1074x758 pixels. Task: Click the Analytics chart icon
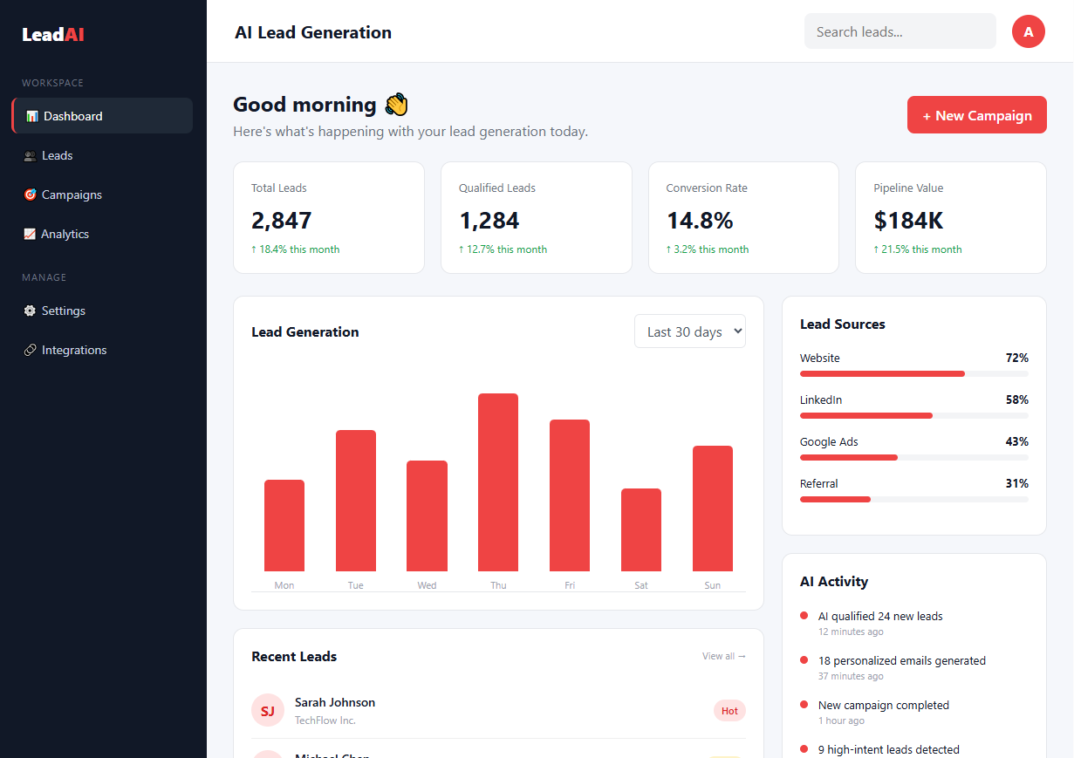tap(30, 234)
